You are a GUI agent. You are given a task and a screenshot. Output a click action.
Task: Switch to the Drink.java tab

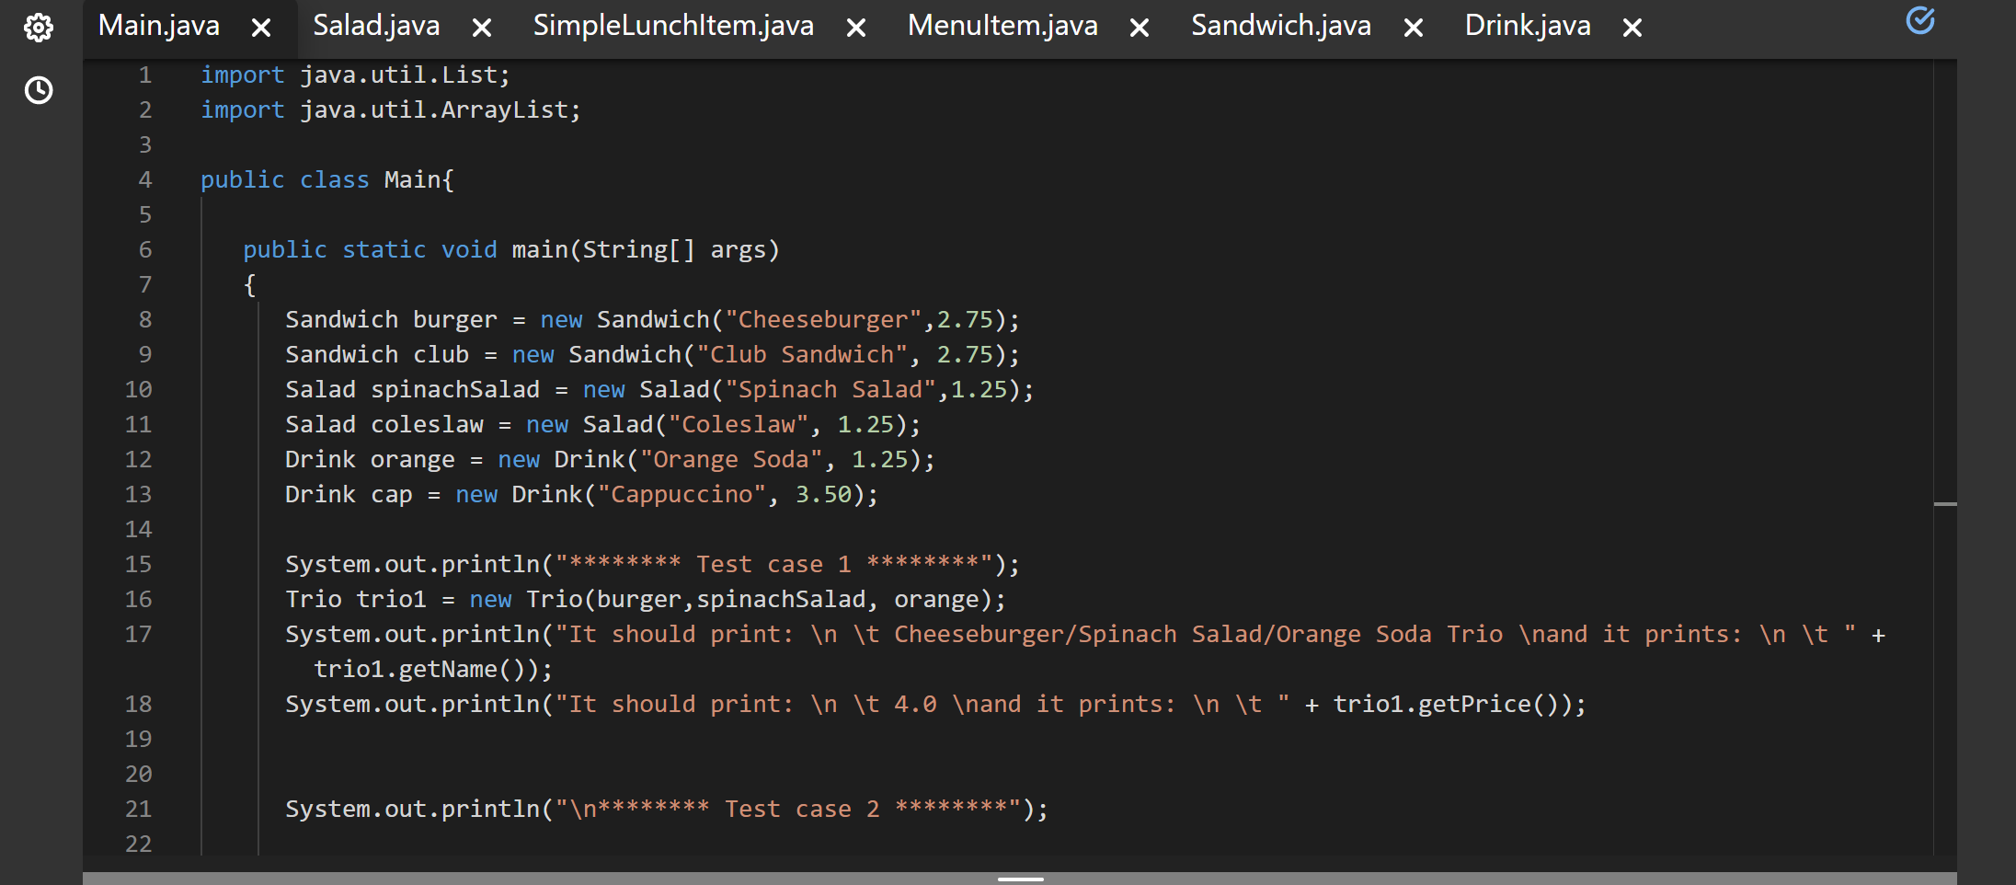(x=1527, y=26)
